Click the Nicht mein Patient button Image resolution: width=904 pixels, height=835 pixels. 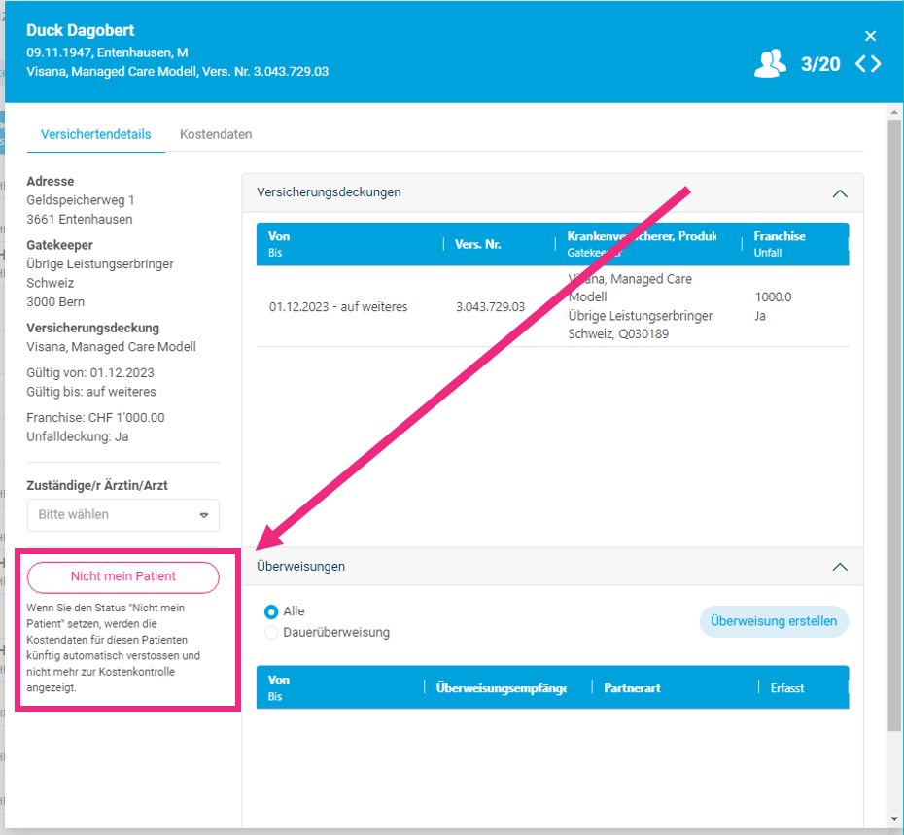122,576
